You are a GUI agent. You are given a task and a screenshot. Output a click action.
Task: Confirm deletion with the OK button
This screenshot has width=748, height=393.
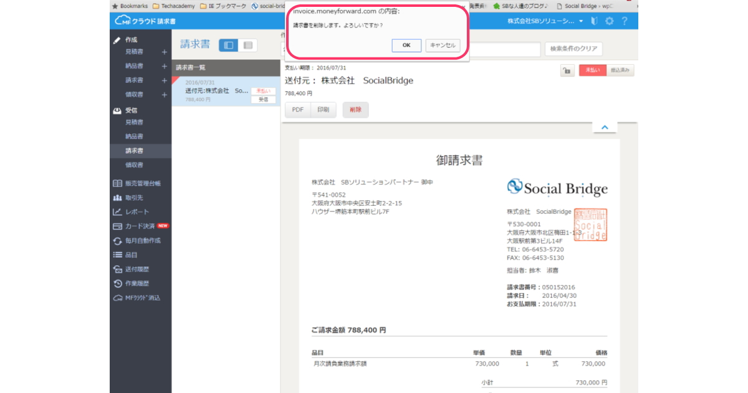tap(406, 45)
